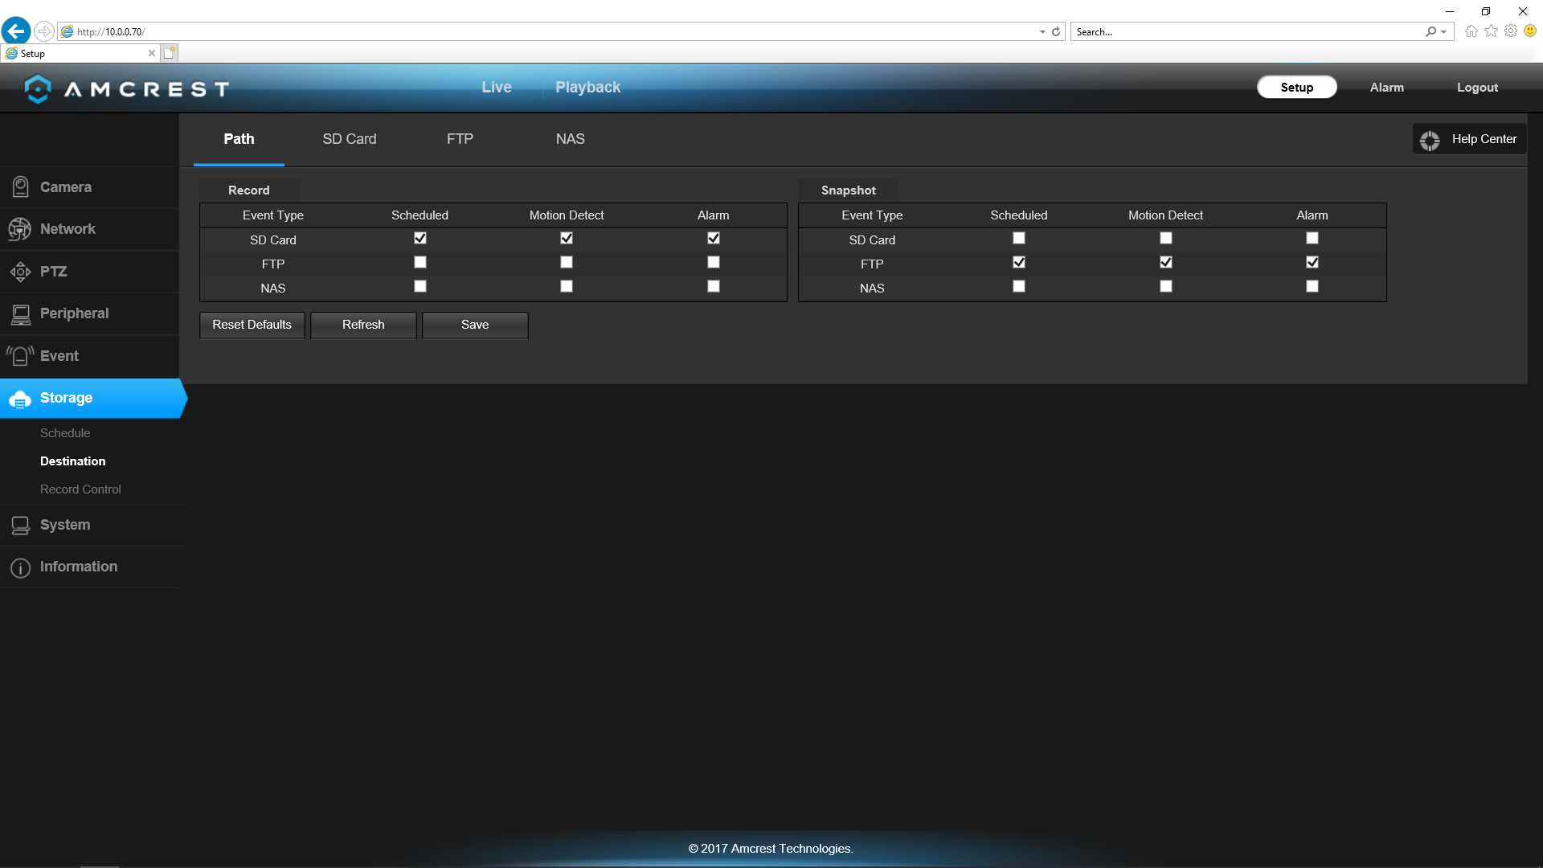Open the Alarm page
Image resolution: width=1543 pixels, height=868 pixels.
[1387, 88]
